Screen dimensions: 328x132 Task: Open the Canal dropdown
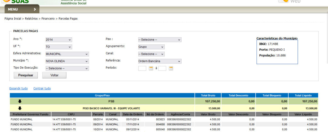[x=151, y=54]
